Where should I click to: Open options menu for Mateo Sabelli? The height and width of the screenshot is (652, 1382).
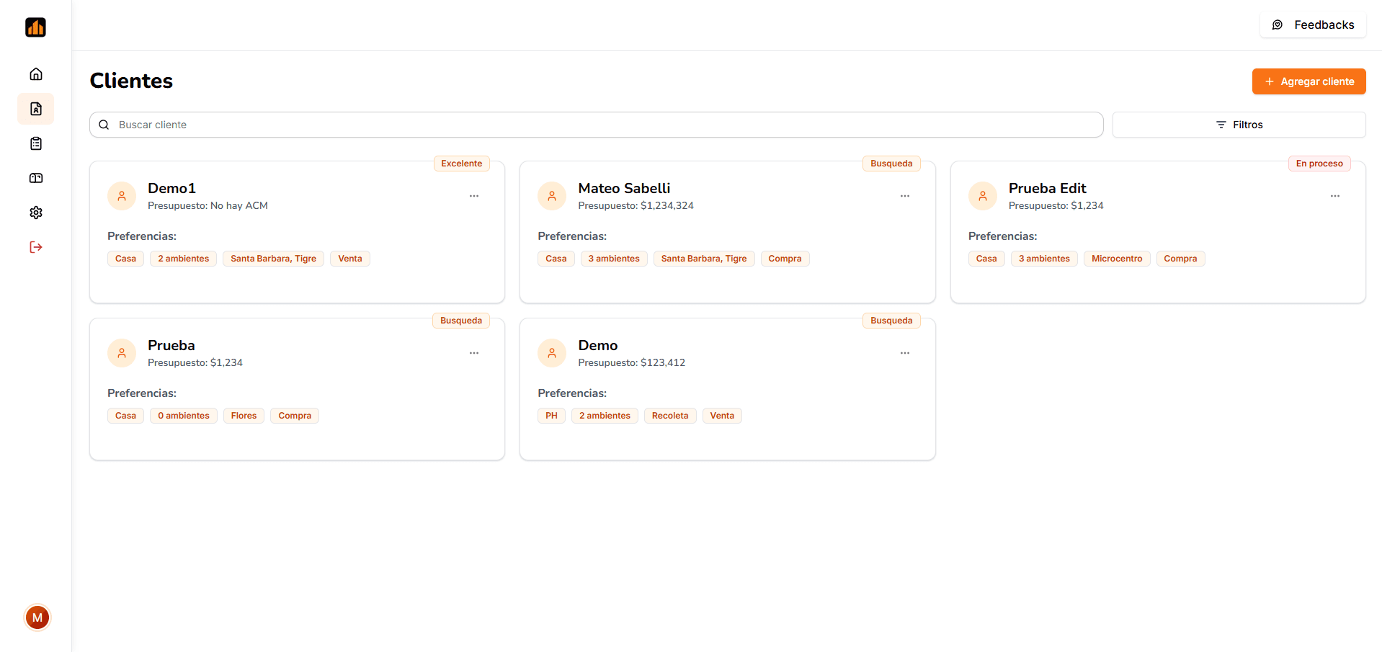click(904, 196)
